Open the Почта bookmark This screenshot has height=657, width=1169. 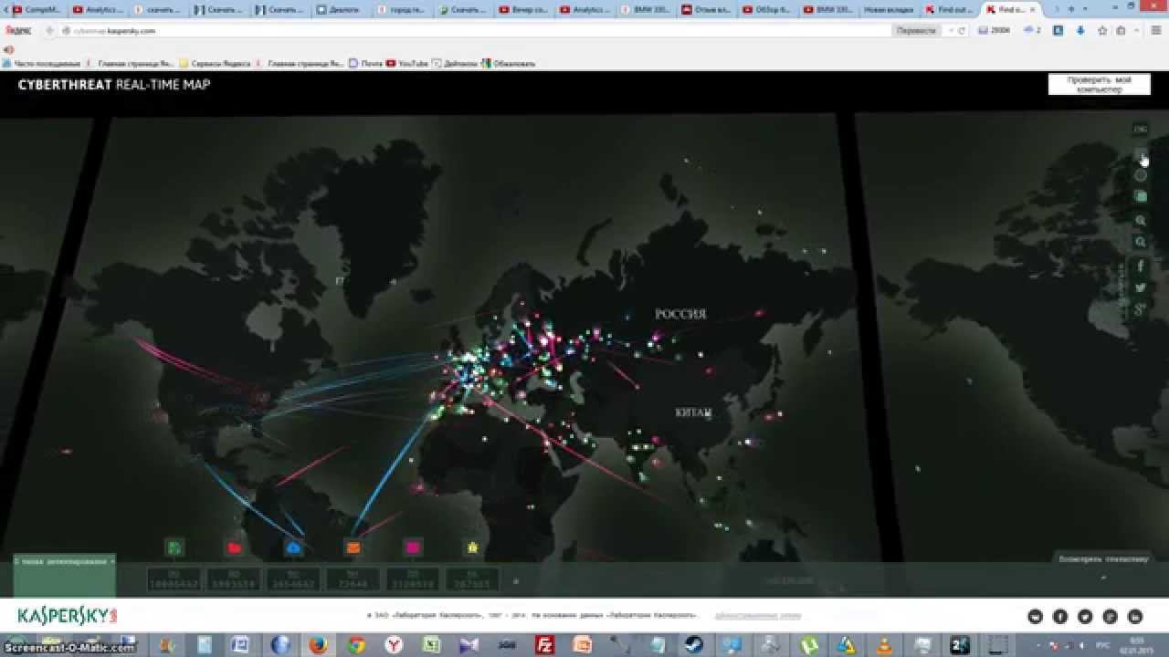[x=365, y=64]
